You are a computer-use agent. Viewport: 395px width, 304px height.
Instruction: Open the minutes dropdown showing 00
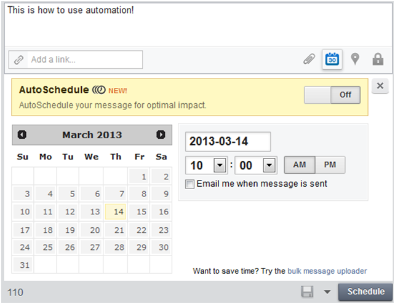269,165
